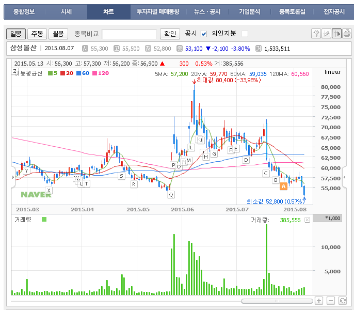The width and height of the screenshot is (354, 310).
Task: Click disclosure marker G on chart
Action: [x=214, y=154]
